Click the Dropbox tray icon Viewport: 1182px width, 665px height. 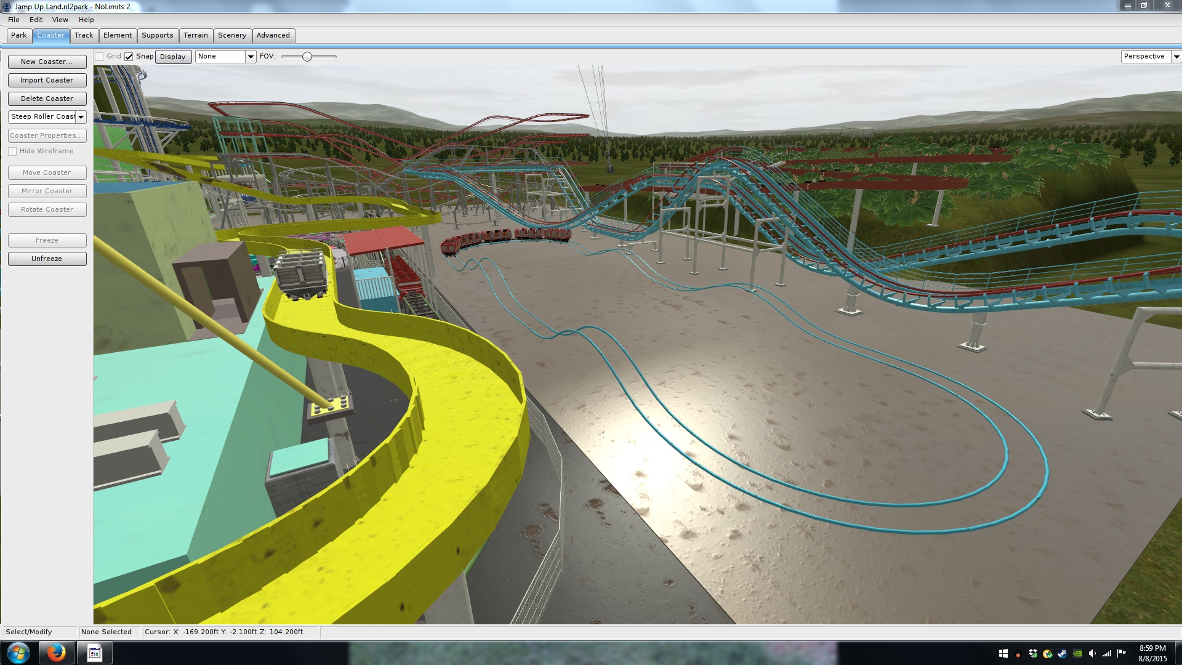tap(1033, 653)
